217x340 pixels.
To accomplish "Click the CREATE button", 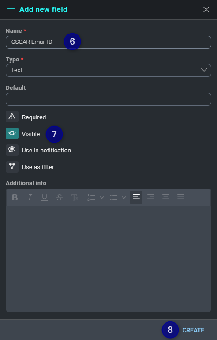I will (x=193, y=330).
